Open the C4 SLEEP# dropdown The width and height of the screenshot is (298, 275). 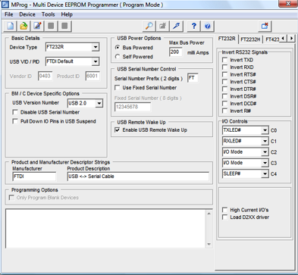coord(265,173)
